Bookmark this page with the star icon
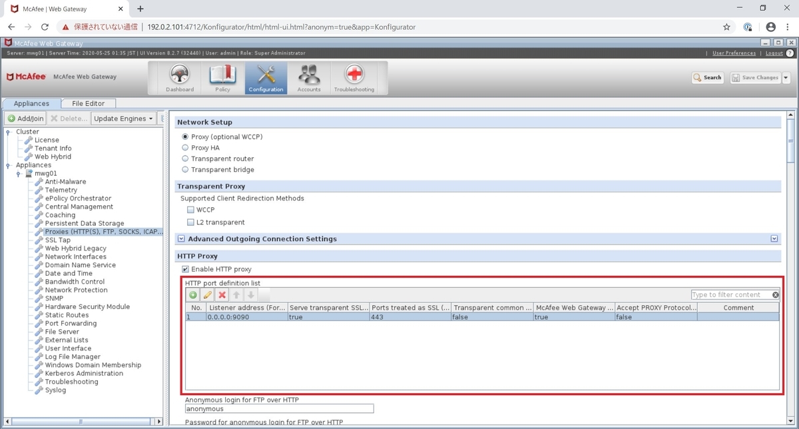 tap(726, 27)
